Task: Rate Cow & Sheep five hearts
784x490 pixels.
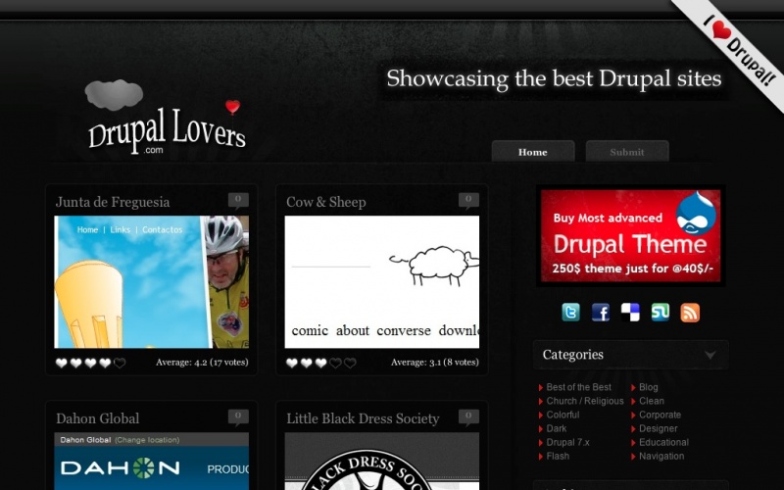Action: 350,363
